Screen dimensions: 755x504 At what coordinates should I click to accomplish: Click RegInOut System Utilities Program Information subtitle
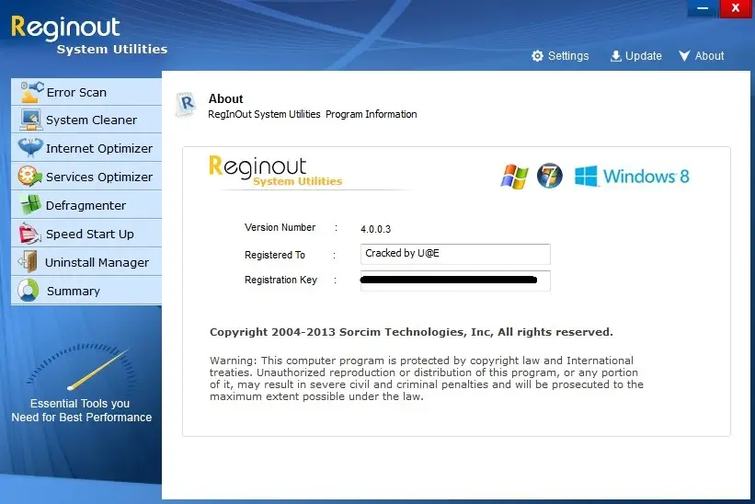click(x=313, y=114)
